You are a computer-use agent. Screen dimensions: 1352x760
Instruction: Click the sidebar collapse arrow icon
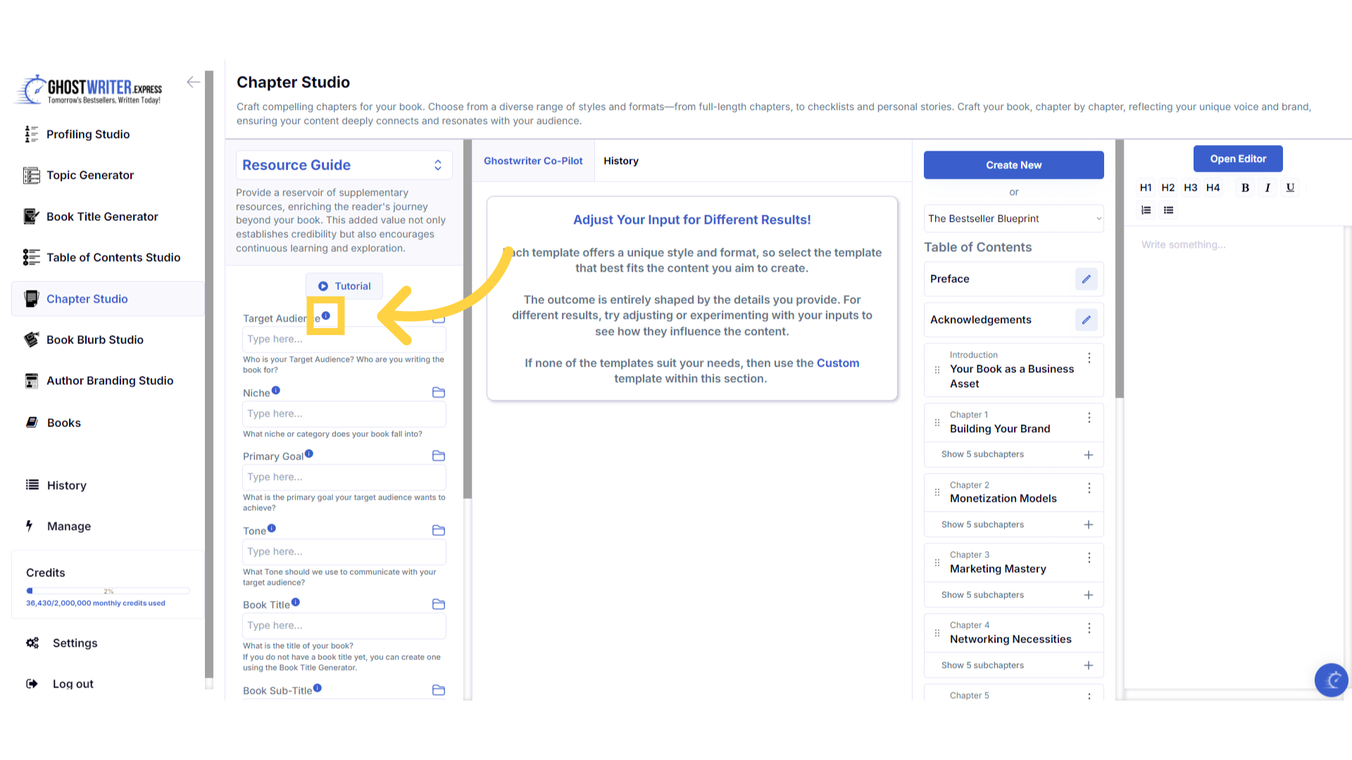pyautogui.click(x=193, y=82)
